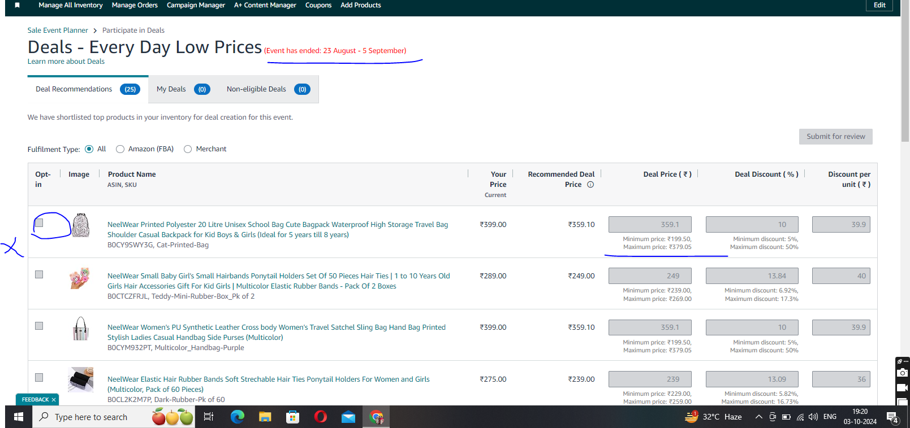The width and height of the screenshot is (910, 428).
Task: Click Deal Price field showing 239
Action: (x=650, y=379)
